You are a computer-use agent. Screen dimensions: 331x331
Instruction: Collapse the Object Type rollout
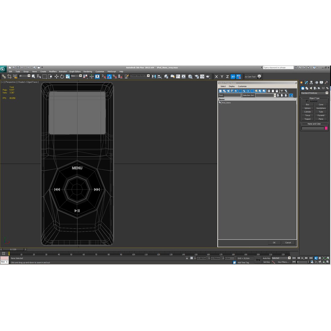tap(314, 98)
